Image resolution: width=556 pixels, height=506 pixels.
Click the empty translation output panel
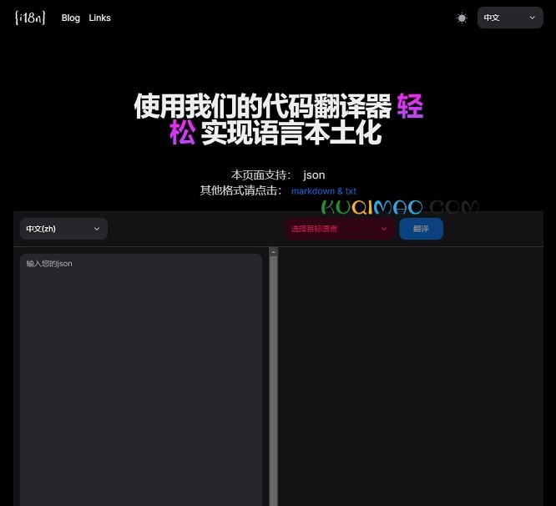coord(410,376)
